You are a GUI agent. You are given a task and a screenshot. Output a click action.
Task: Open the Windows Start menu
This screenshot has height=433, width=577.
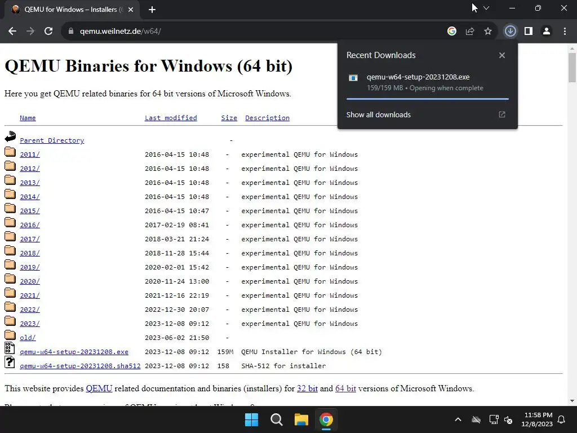pos(252,419)
